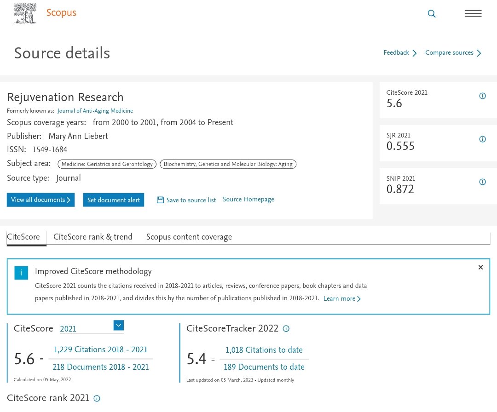Click the SNIP value 0.872
The height and width of the screenshot is (412, 497).
pyautogui.click(x=400, y=189)
